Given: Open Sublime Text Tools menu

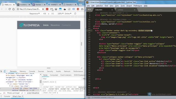Looking at the screenshot, I should [x=123, y=6].
